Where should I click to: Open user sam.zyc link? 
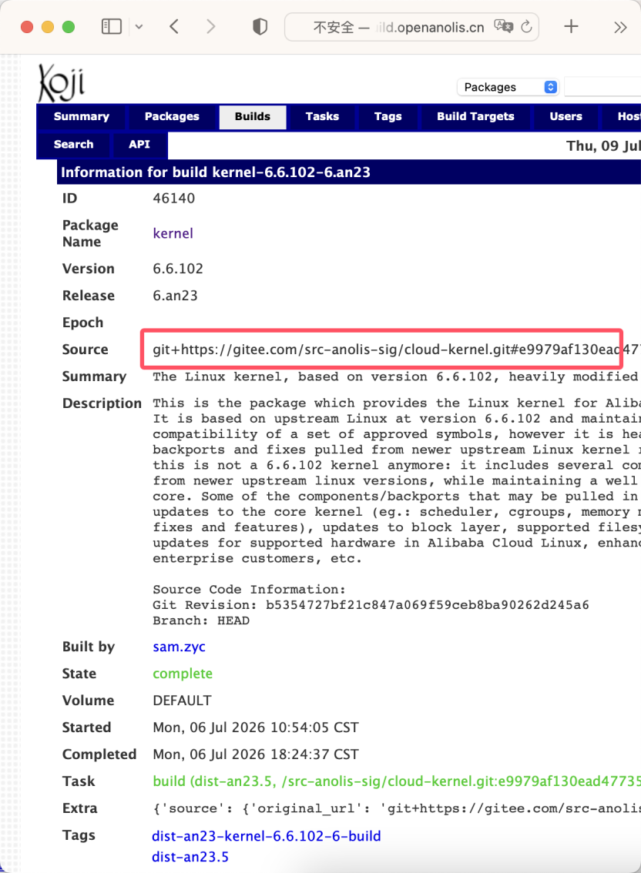click(179, 647)
